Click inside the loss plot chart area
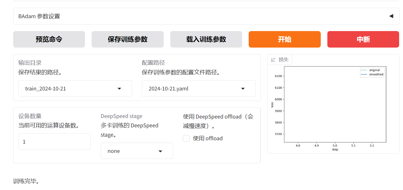403x190 pixels. [x=335, y=104]
